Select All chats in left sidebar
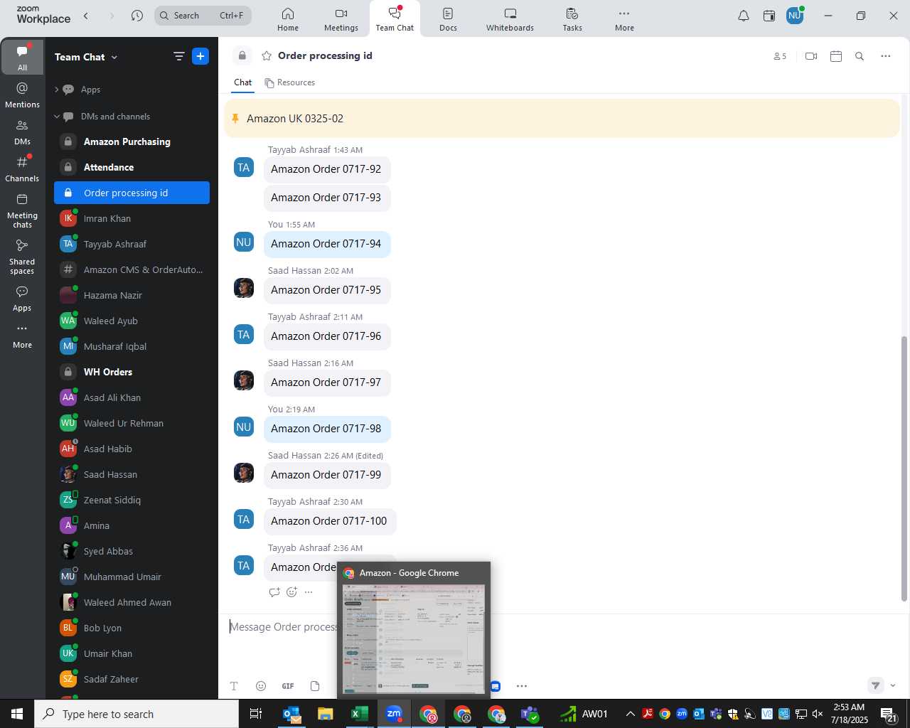910x728 pixels. tap(22, 57)
